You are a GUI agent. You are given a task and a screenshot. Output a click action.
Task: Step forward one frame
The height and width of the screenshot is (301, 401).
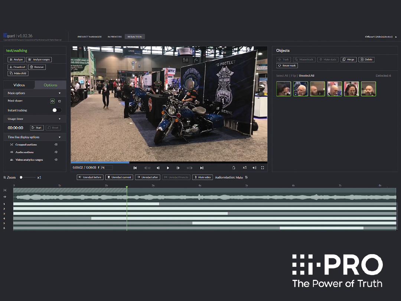tap(178, 168)
